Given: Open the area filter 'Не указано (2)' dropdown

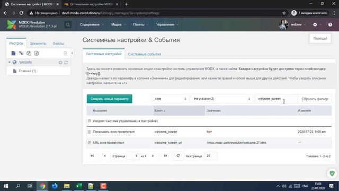Looking at the screenshot, I should [221, 99].
